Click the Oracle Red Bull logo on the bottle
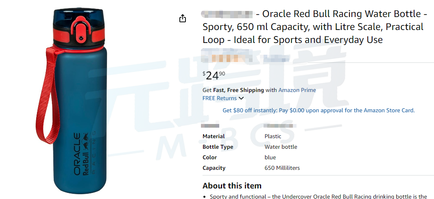The image size is (434, 199). click(81, 153)
